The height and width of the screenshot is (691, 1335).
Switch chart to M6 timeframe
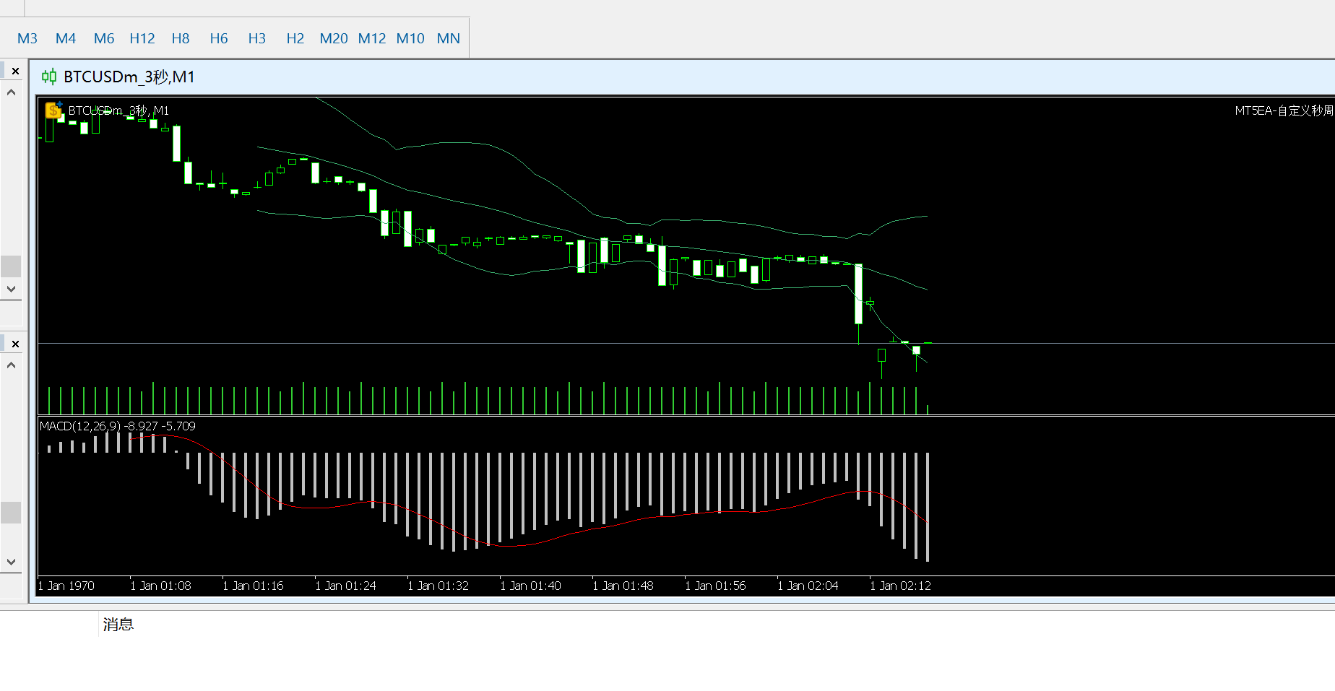click(104, 38)
